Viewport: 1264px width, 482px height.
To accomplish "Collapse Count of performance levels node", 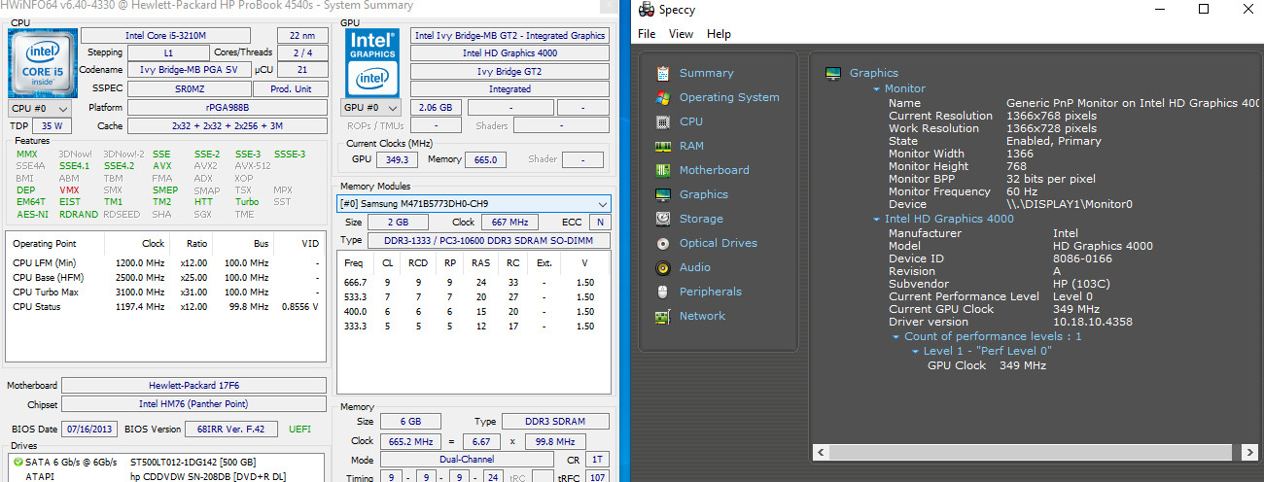I will pyautogui.click(x=895, y=337).
